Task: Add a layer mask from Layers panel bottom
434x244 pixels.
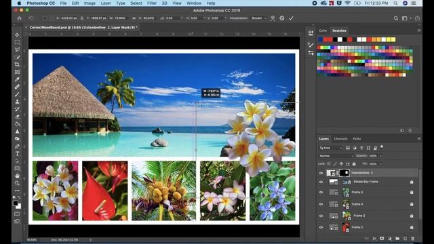Action: tap(382, 239)
